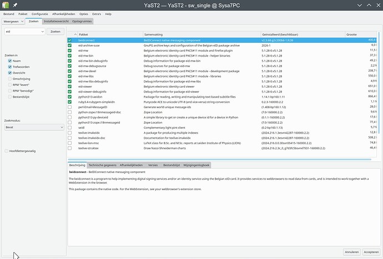Click the Accepteren button
Screen dimensions: 383x259
coord(371,252)
